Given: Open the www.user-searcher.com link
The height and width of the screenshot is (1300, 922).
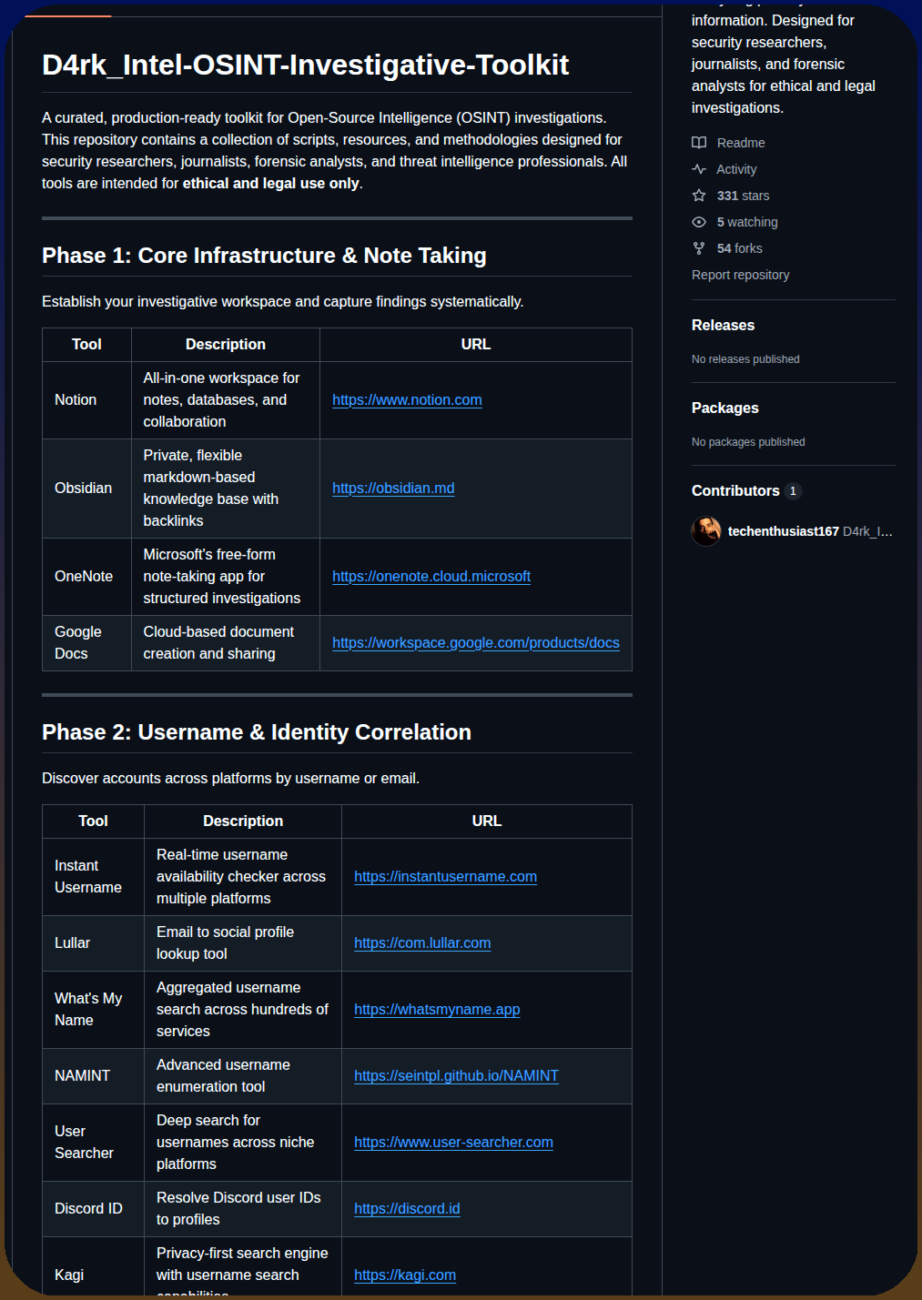Looking at the screenshot, I should click(453, 1143).
